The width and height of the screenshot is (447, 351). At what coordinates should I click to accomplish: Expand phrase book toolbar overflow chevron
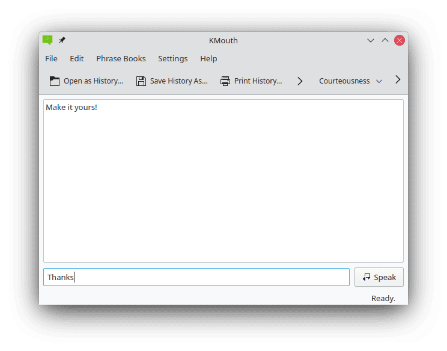click(398, 79)
